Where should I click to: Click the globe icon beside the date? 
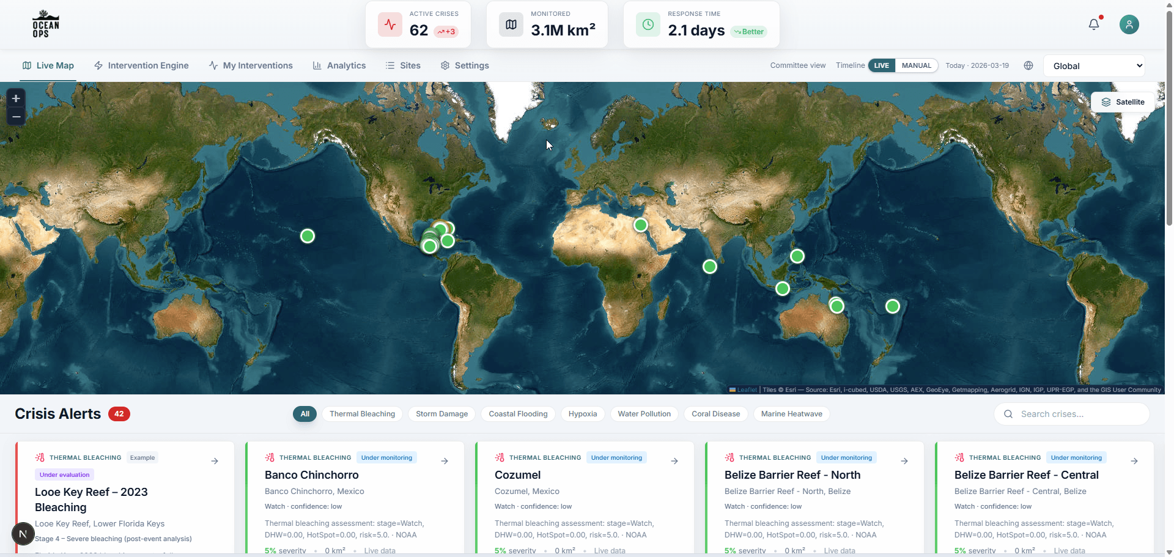(1028, 65)
